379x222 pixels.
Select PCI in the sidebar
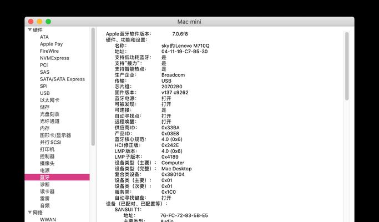pyautogui.click(x=44, y=65)
